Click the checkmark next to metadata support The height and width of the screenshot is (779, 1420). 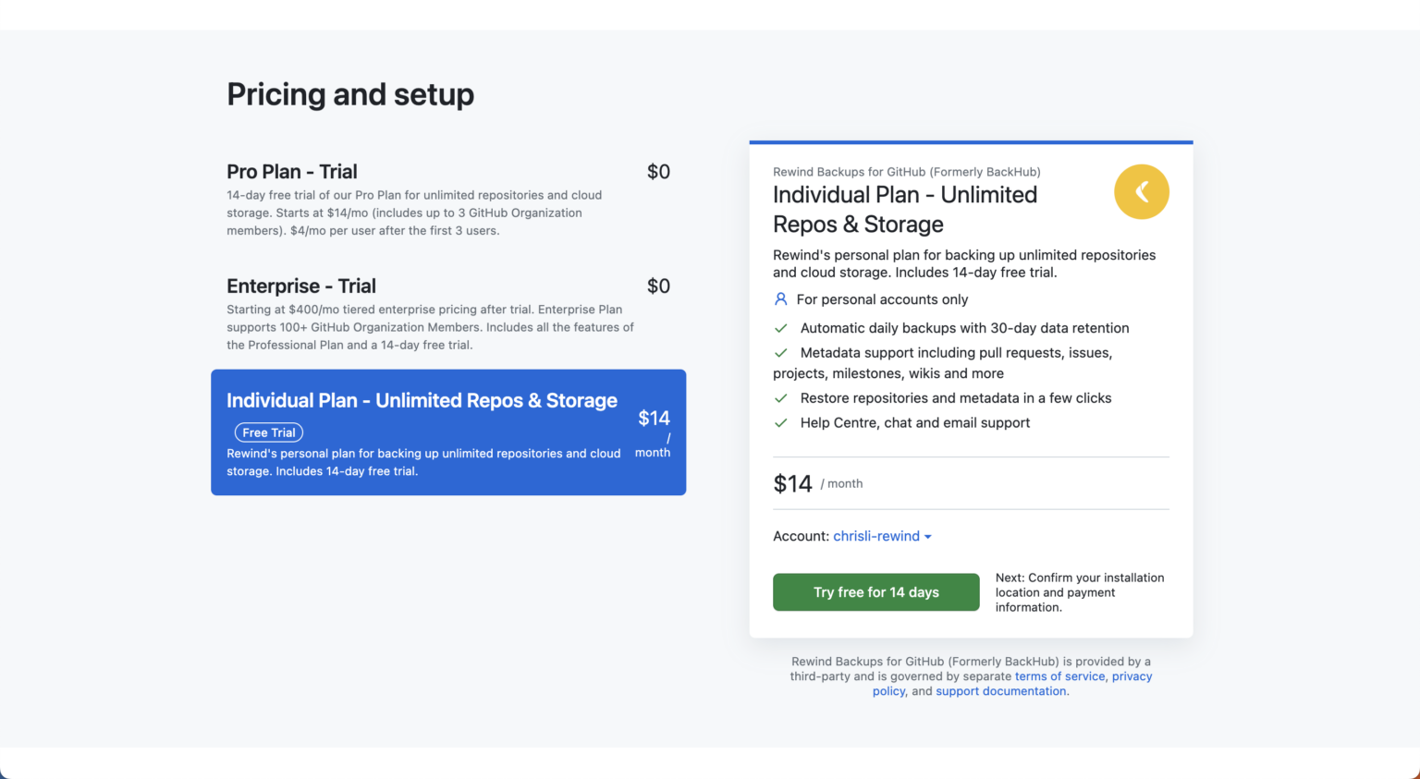click(780, 353)
